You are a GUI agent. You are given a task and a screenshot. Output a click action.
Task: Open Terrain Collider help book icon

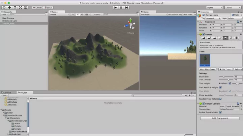pos(238,104)
